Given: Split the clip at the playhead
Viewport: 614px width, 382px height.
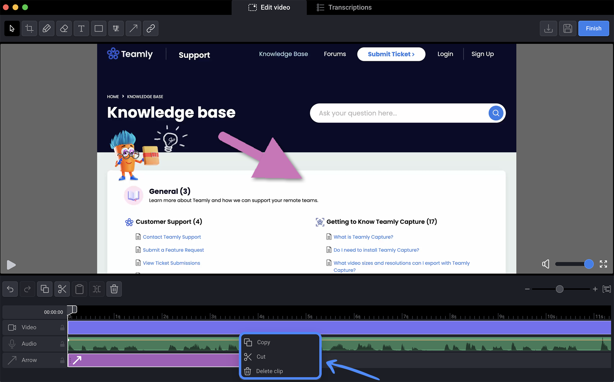Looking at the screenshot, I should (97, 289).
